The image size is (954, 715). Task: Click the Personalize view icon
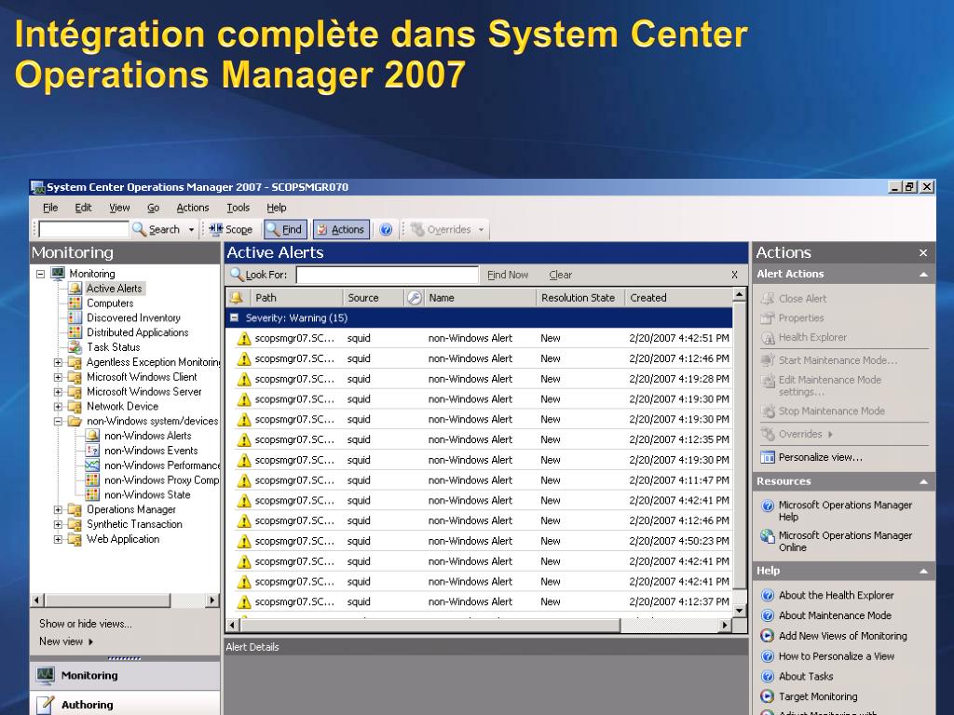pos(768,457)
